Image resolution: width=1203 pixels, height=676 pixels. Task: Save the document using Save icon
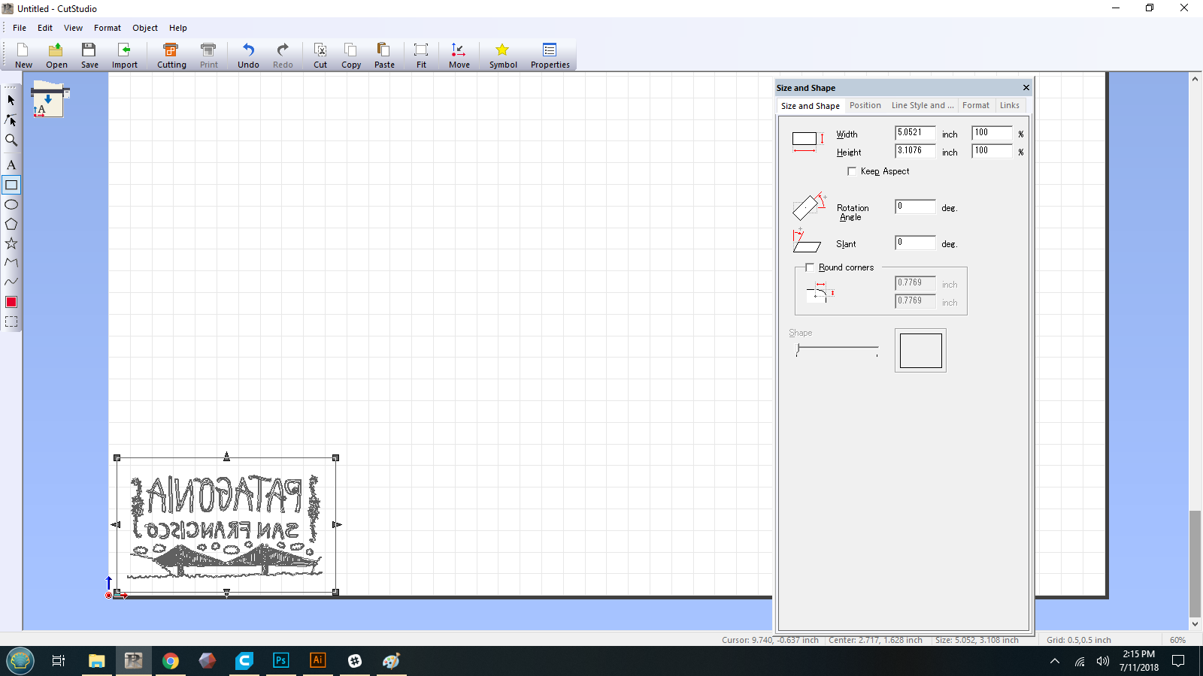click(x=89, y=56)
